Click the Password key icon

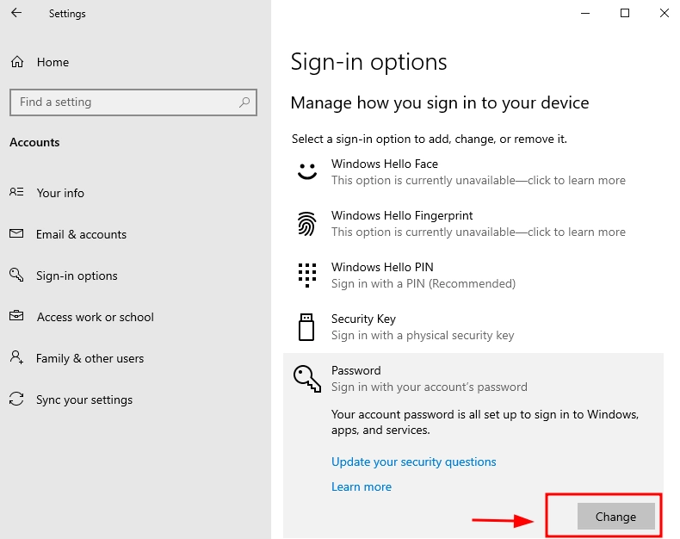coord(307,379)
